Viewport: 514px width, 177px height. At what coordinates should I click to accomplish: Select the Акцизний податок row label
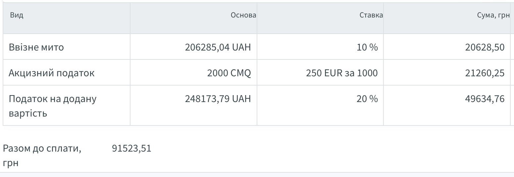pos(51,73)
